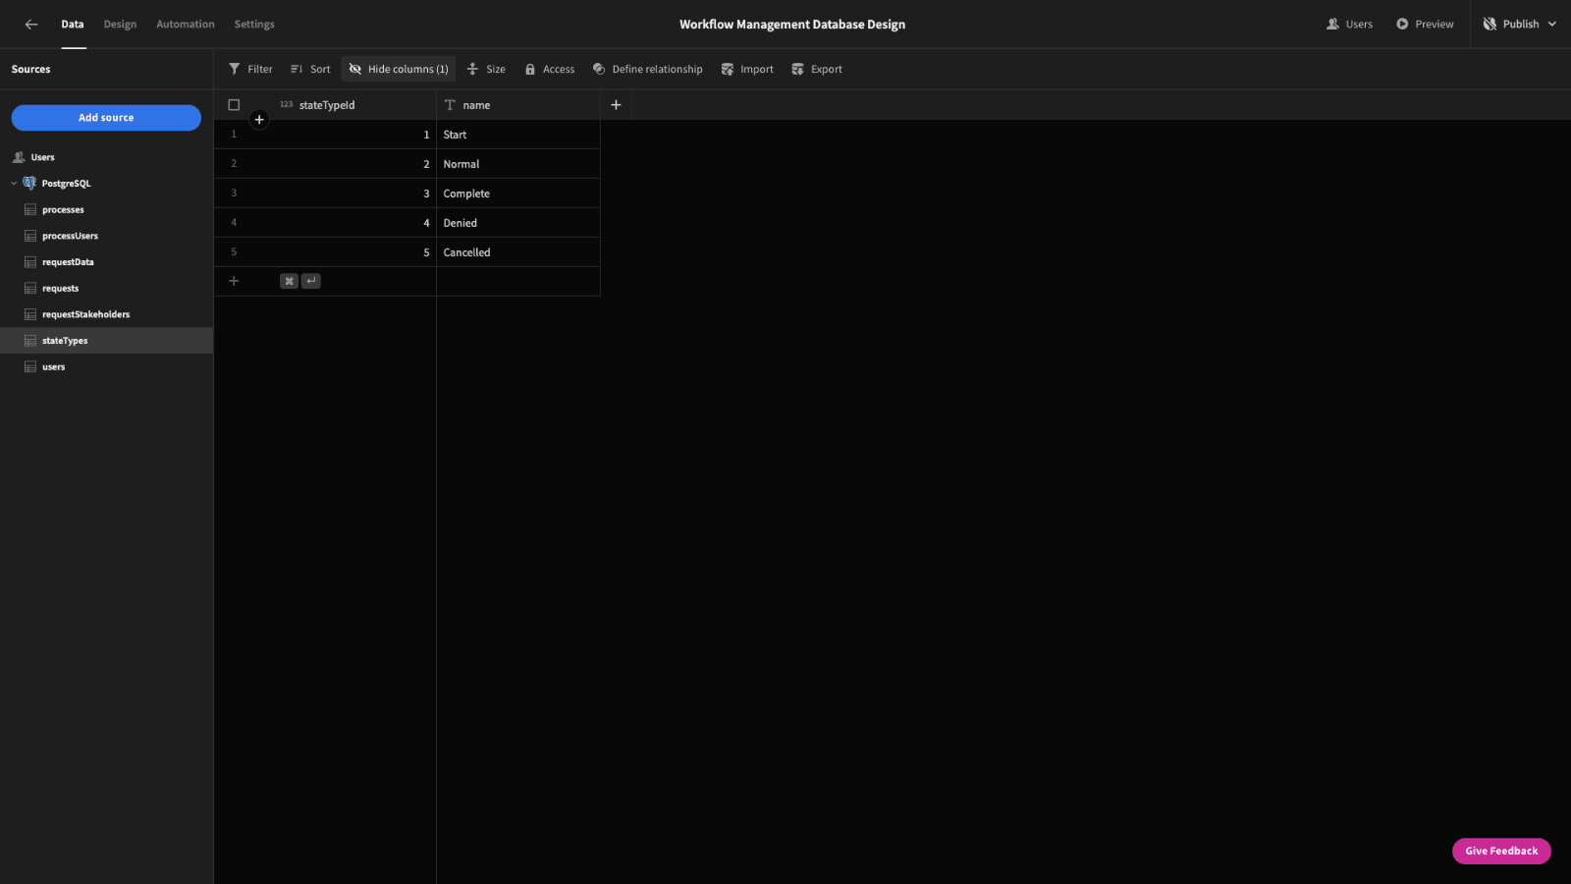Switch to the Data tab

click(73, 25)
